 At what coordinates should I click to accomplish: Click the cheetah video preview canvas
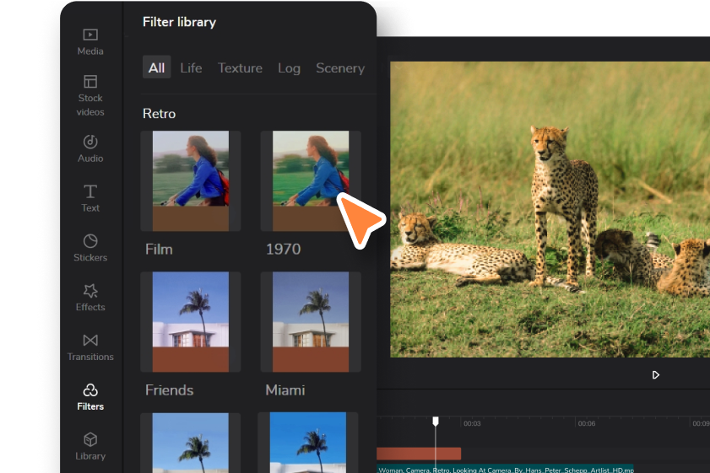550,209
